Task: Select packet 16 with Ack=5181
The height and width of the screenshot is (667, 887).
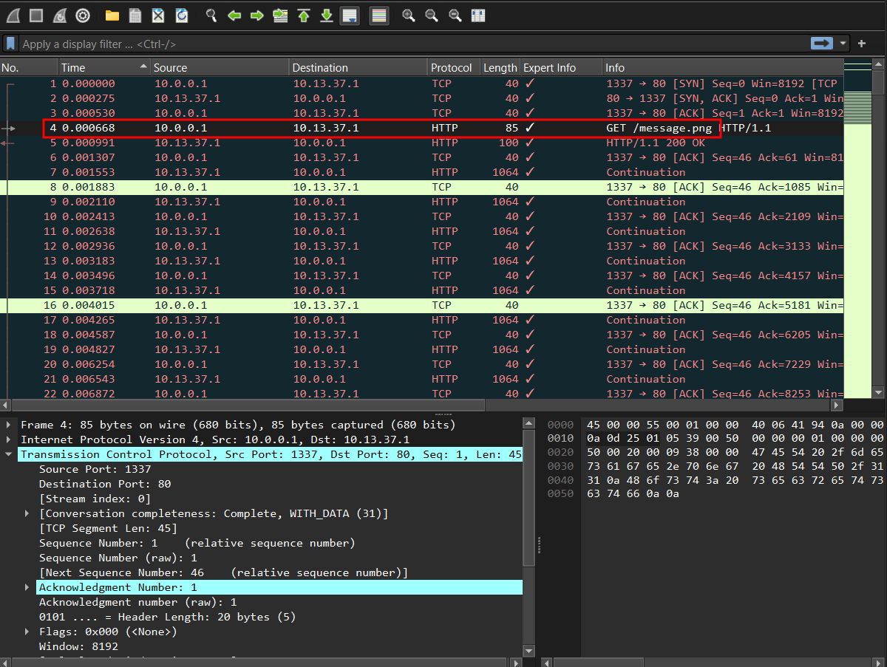Action: click(x=421, y=305)
